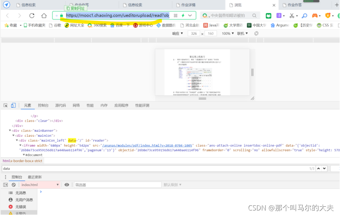Switch to the 源代码 devtools tab
Screen dimensions: 340x215
61,105
